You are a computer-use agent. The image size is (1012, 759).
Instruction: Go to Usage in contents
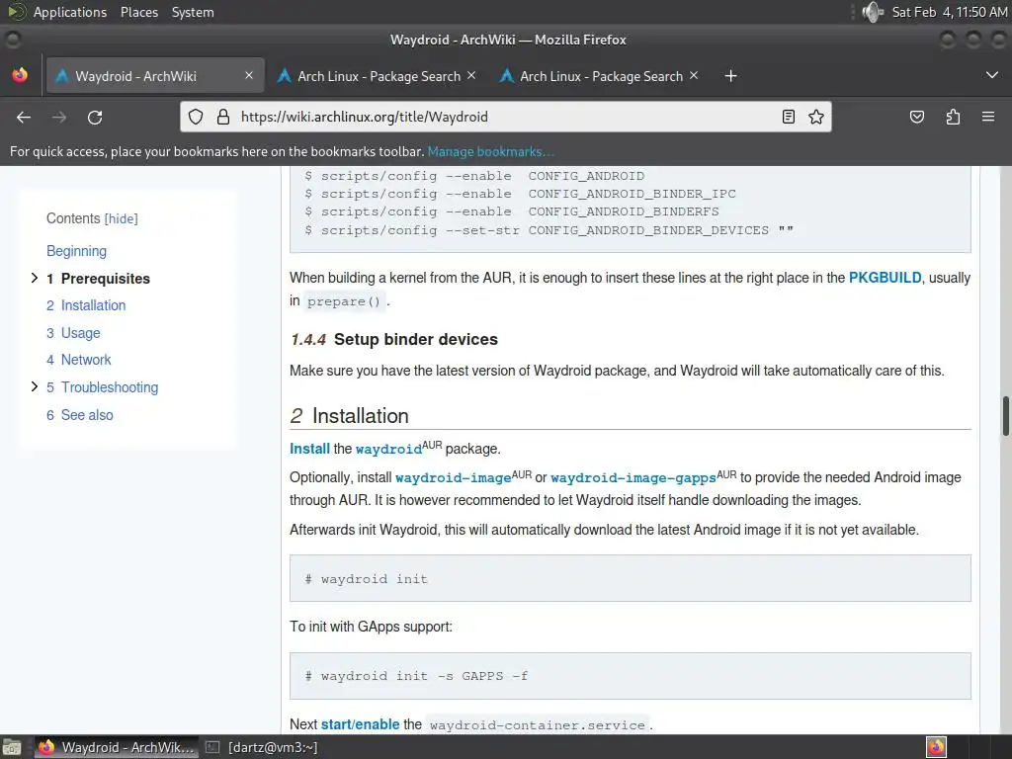click(x=73, y=333)
